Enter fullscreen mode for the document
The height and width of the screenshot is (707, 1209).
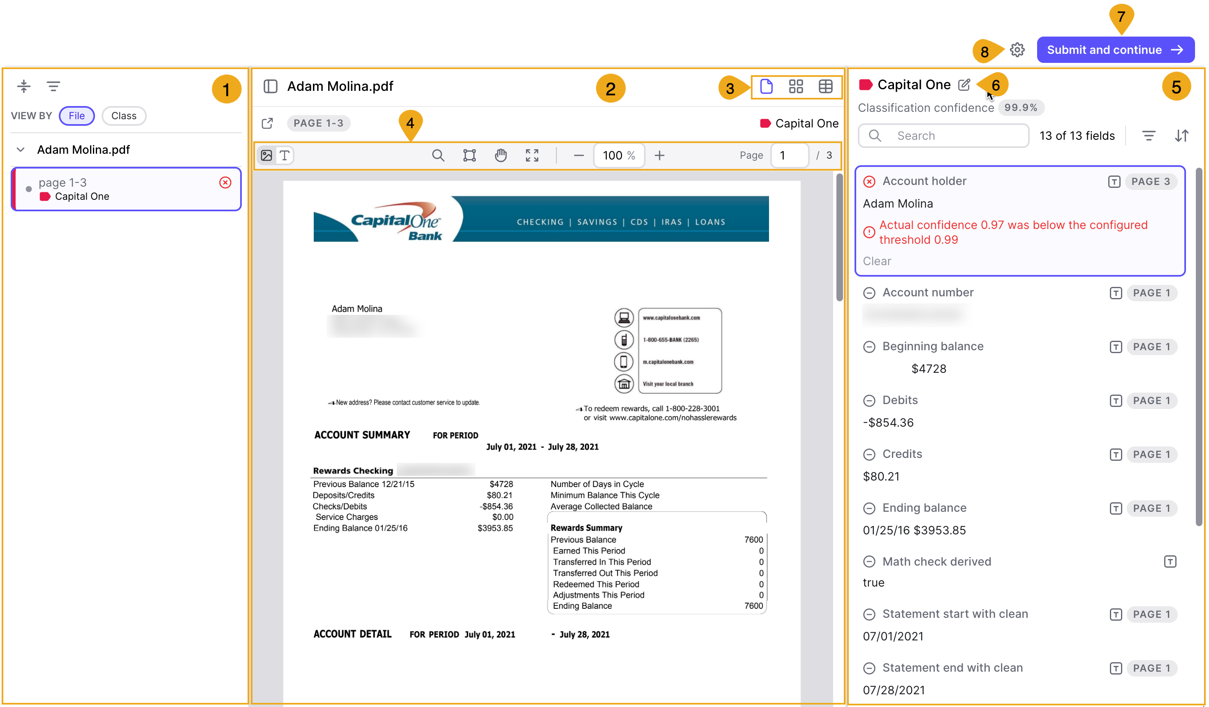[x=532, y=155]
